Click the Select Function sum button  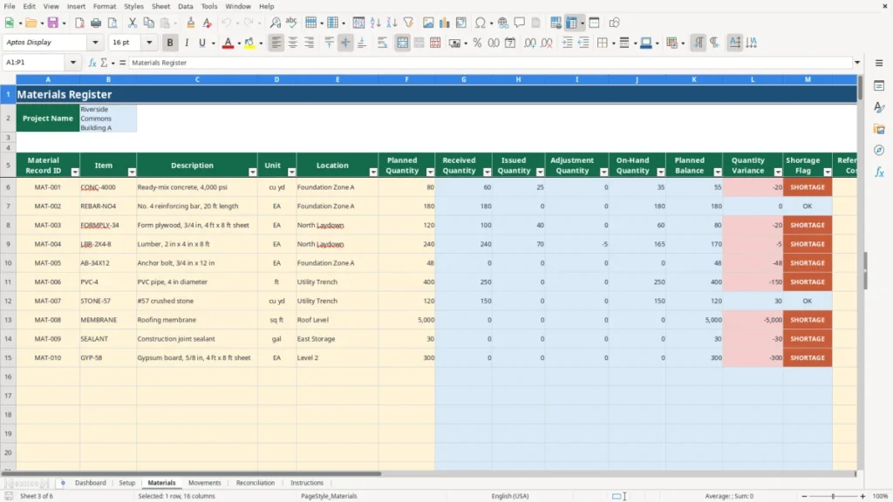(105, 63)
